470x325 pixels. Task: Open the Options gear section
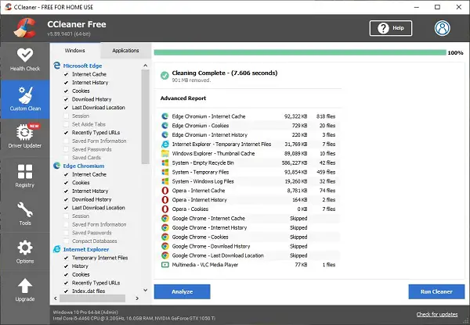(x=25, y=252)
